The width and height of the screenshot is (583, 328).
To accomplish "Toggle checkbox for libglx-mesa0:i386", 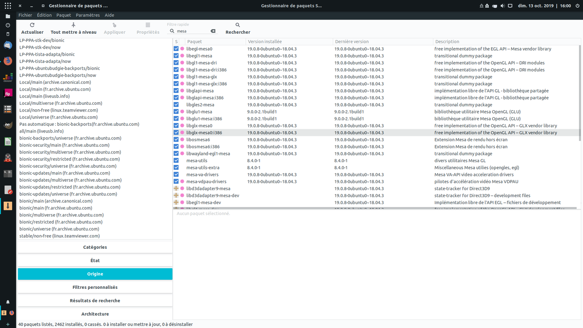I will [x=176, y=133].
